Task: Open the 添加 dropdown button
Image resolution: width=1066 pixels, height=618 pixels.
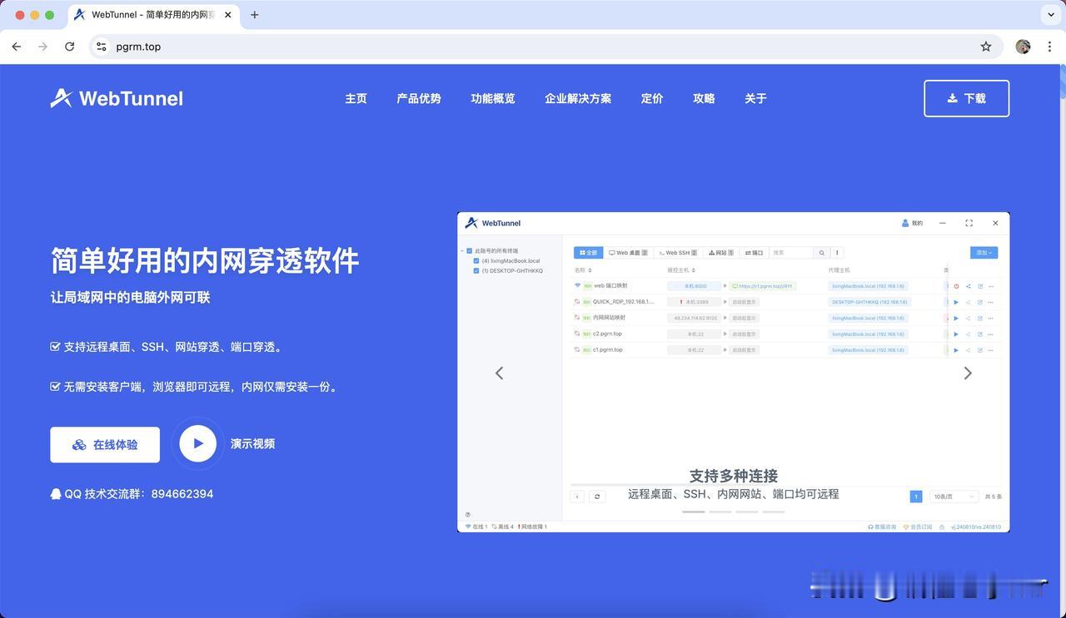Action: [x=983, y=252]
